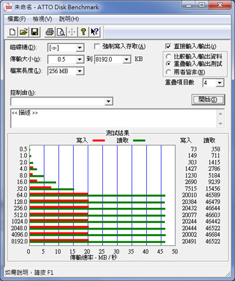This screenshot has width=235, height=281.
Task: Expand the 傳輸大小 0.5 start size dropdown
Action: (x=80, y=59)
